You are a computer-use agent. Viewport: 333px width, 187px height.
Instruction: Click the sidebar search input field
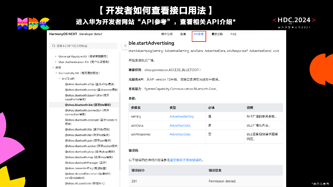[83, 46]
